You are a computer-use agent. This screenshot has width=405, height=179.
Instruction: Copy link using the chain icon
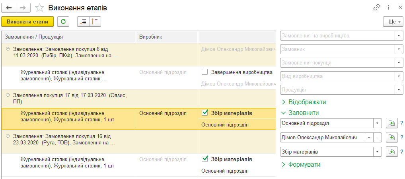tap(376, 8)
